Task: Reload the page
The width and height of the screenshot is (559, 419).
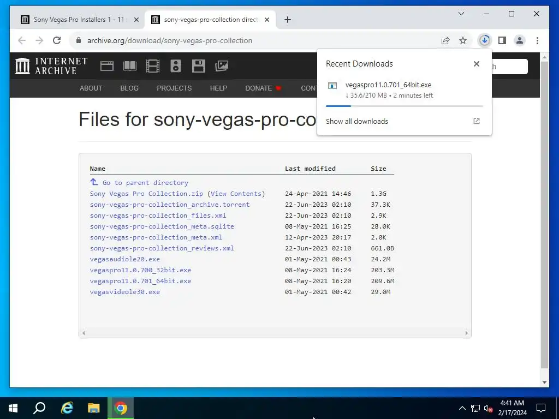Action: click(x=57, y=40)
